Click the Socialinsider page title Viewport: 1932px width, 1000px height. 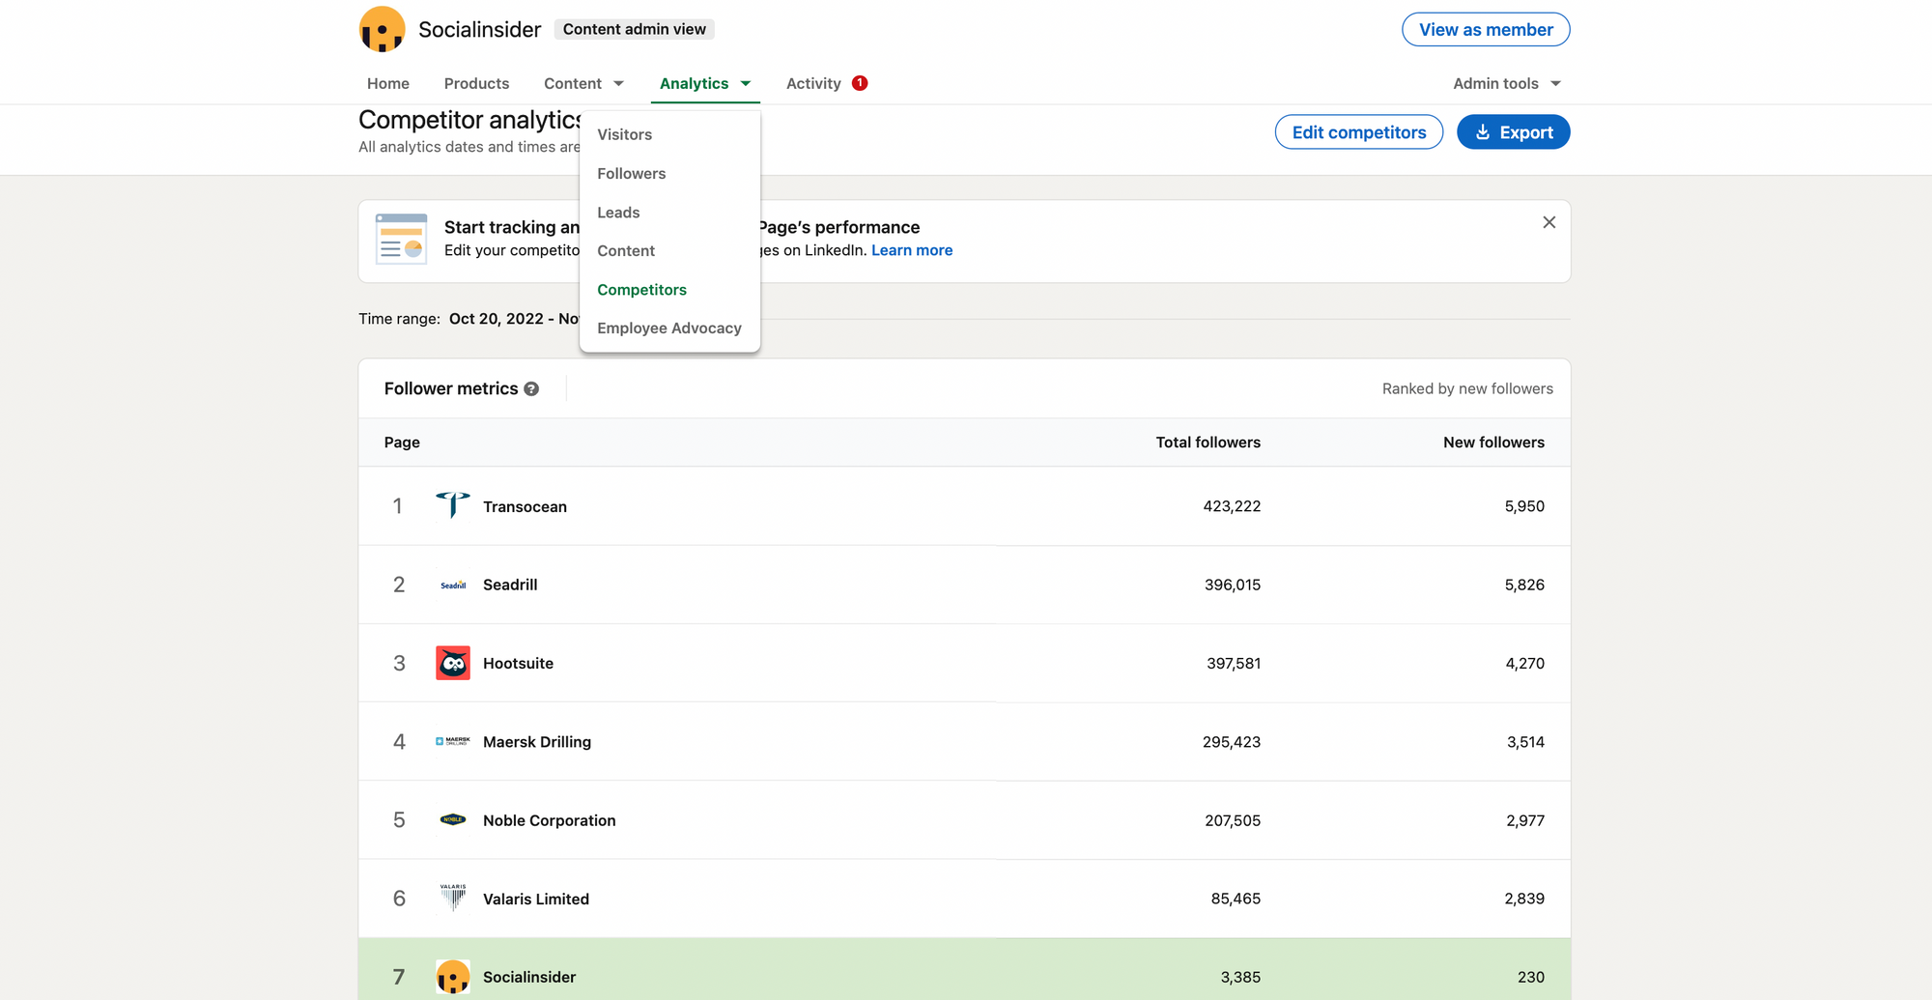tap(479, 29)
